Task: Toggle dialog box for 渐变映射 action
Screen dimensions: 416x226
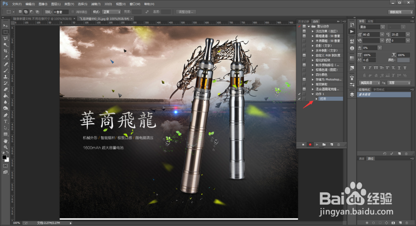Action: [305, 84]
